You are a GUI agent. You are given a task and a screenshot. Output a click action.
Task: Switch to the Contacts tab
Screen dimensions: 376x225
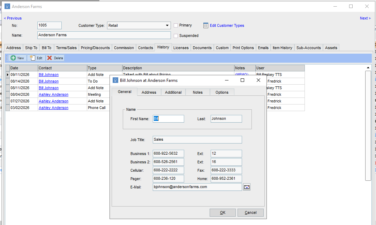pyautogui.click(x=145, y=48)
